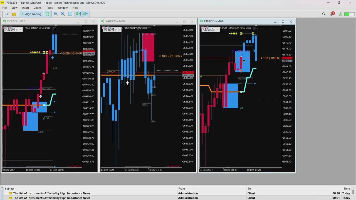The height and width of the screenshot is (200, 356).
Task: Click the +1483 profit label on ETHUSDm chart
Action: (233, 34)
